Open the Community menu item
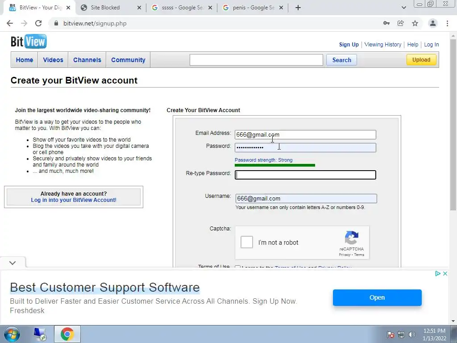 (x=128, y=60)
